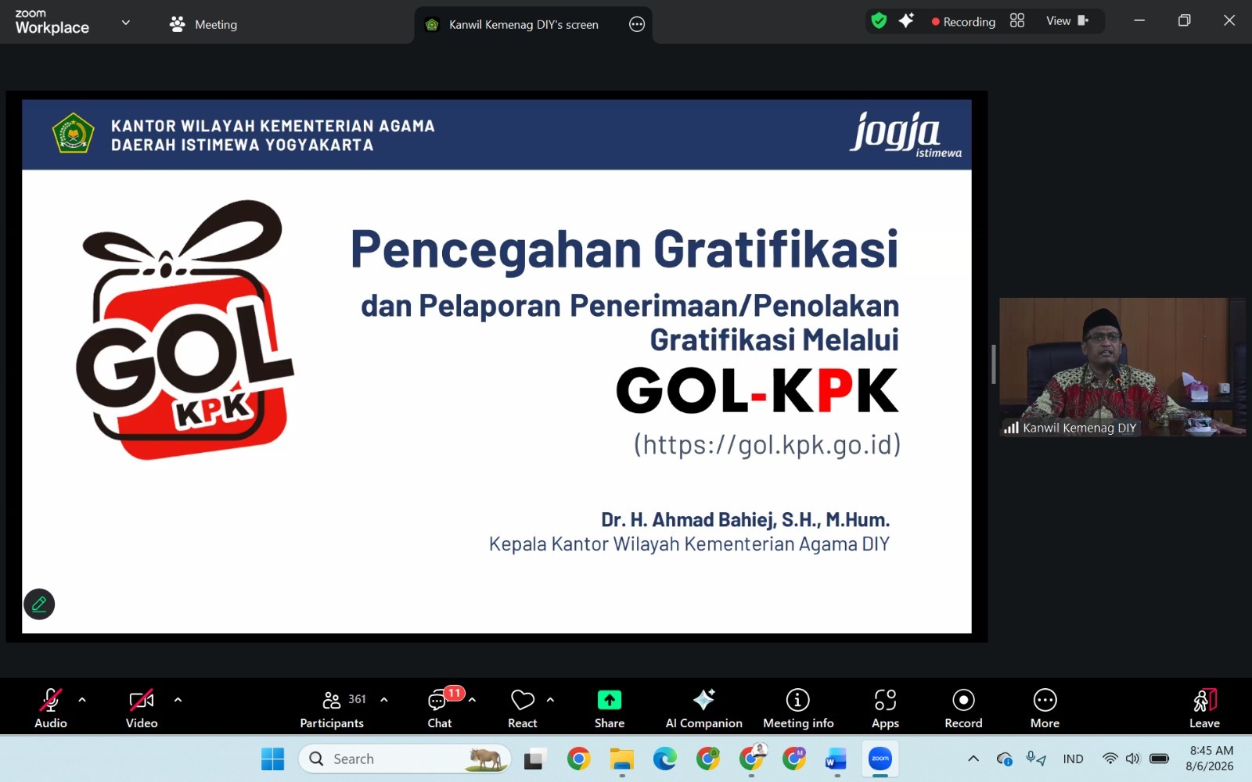Expand the Participants options chevron
Image resolution: width=1252 pixels, height=782 pixels.
383,700
